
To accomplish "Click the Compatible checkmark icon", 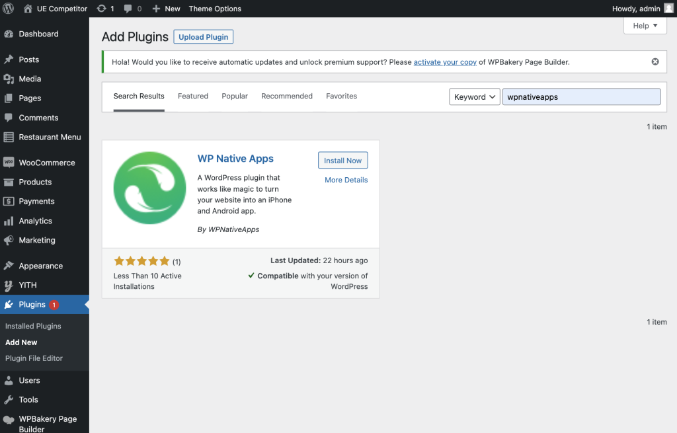I will pos(251,276).
